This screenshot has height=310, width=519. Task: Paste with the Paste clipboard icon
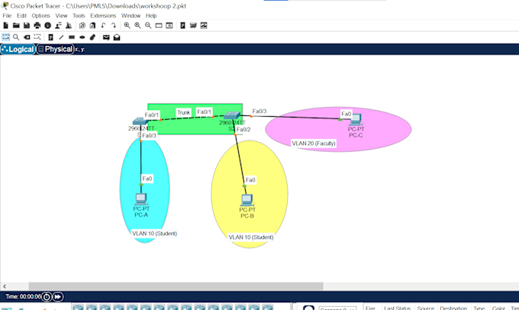click(92, 25)
